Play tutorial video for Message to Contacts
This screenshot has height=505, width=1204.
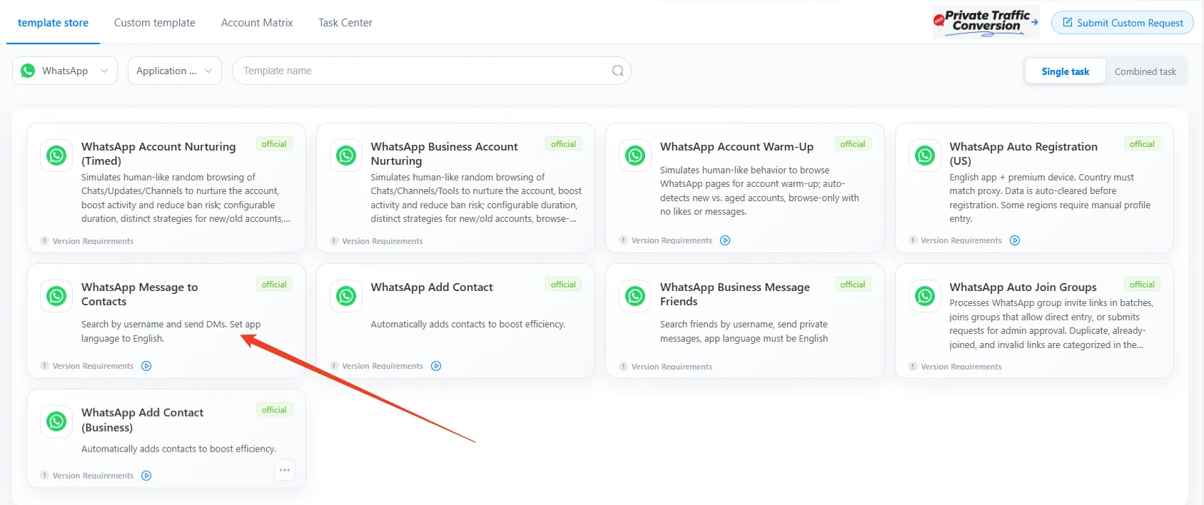146,366
